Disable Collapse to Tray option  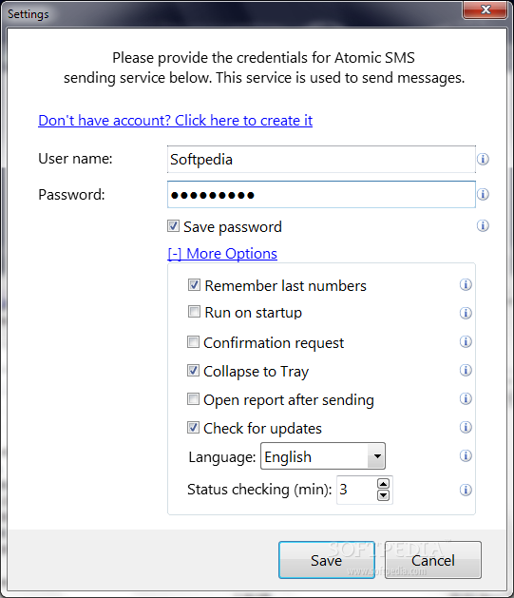coord(193,371)
